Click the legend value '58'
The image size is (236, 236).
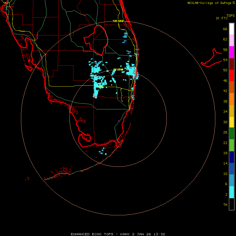click(225, 50)
